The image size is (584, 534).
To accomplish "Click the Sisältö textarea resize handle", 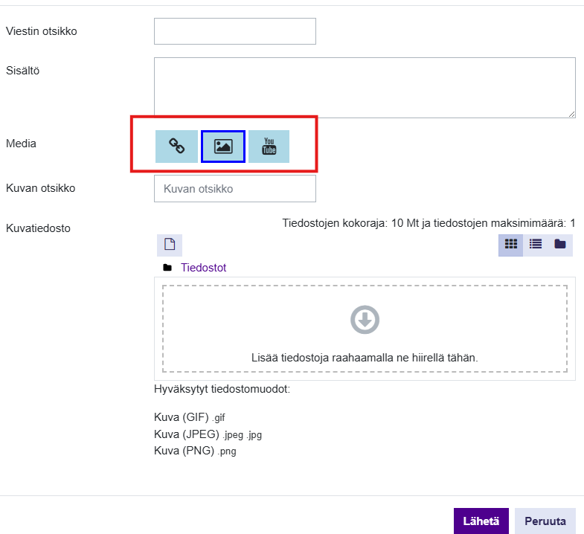I will [571, 114].
